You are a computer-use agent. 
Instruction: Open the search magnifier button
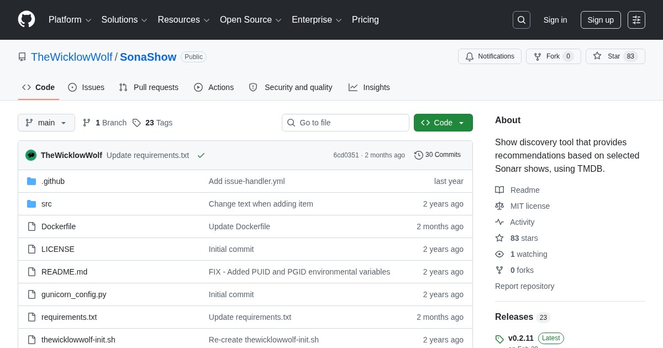click(x=522, y=20)
